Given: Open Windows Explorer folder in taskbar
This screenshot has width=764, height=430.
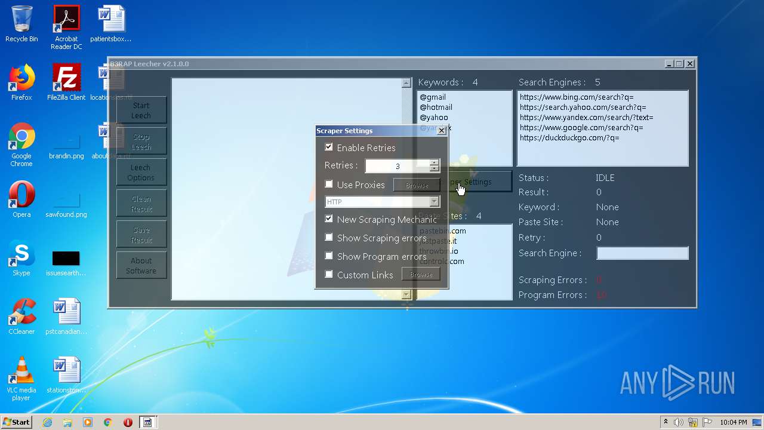Looking at the screenshot, I should (x=67, y=422).
